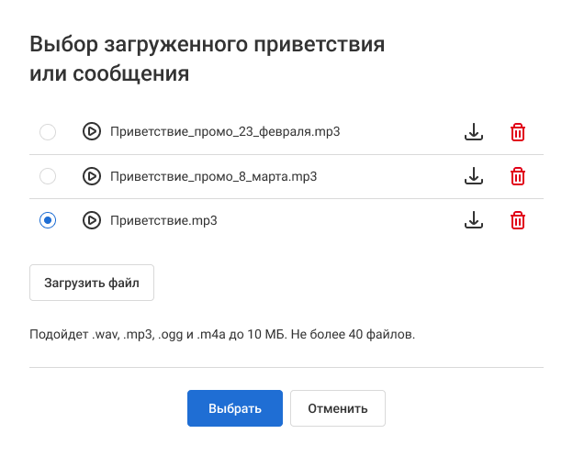Select the Приветствие.mp3 radio button
Viewport: 573px width, 456px height.
click(48, 220)
